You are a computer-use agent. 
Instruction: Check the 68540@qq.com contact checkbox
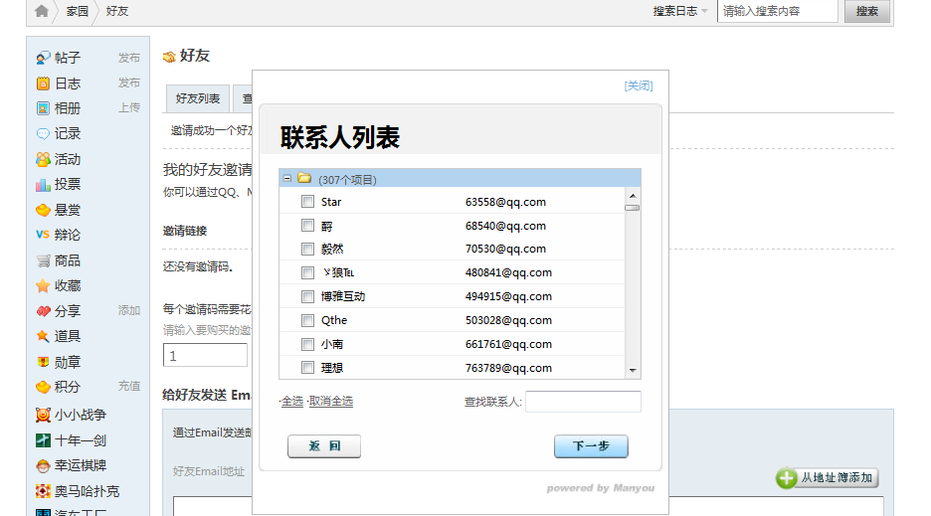click(307, 226)
